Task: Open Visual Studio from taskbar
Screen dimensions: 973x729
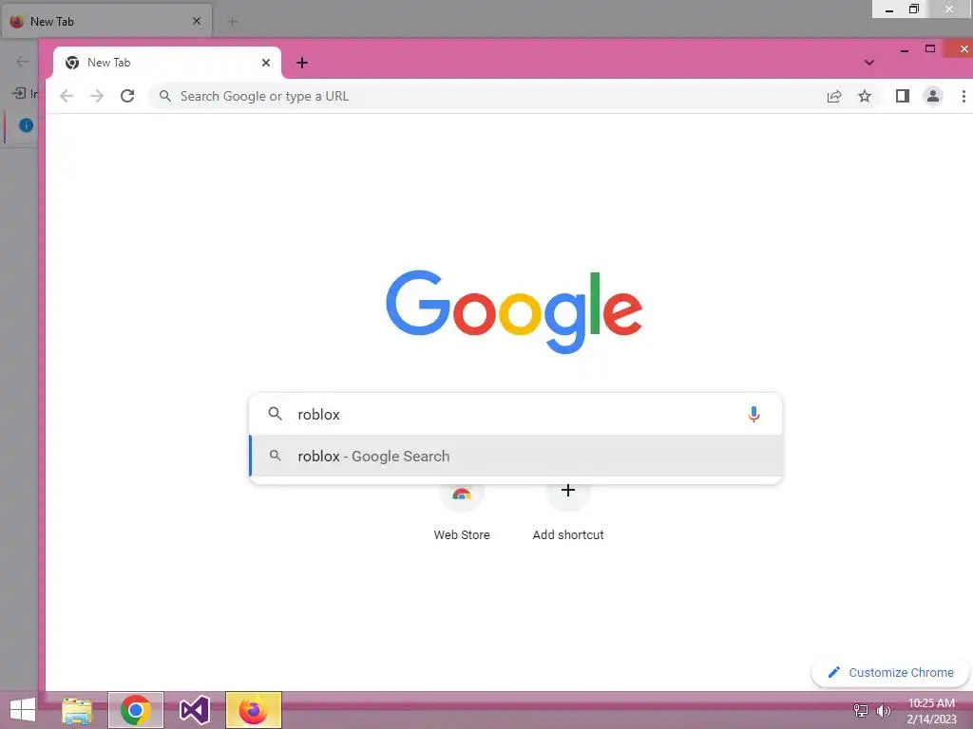Action: click(x=194, y=710)
